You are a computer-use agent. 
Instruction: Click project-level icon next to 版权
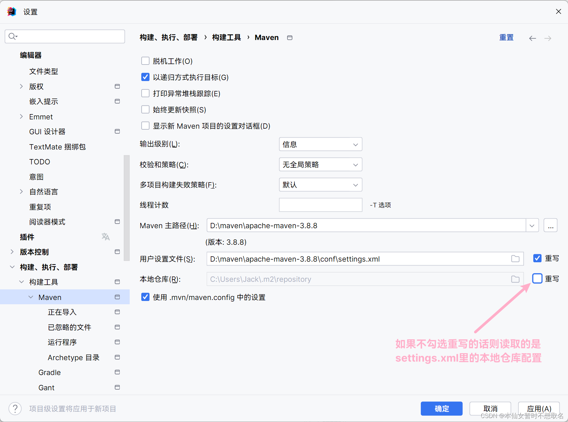pyautogui.click(x=117, y=86)
